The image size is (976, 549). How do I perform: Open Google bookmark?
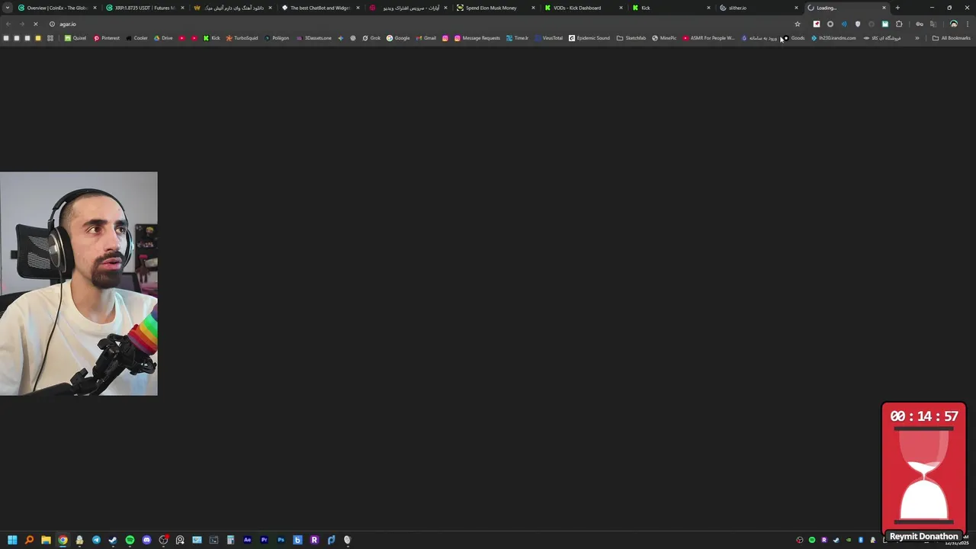click(x=398, y=38)
